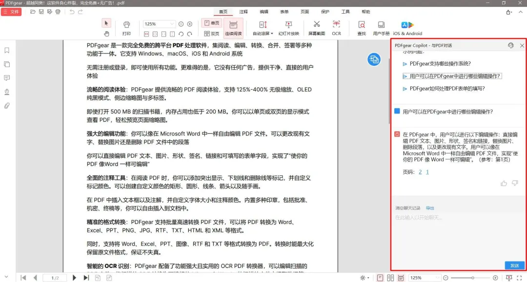Click the save disk icon
The height and width of the screenshot is (282, 527).
41,12
